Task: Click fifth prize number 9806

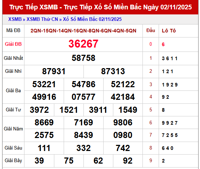Action: [123, 123]
